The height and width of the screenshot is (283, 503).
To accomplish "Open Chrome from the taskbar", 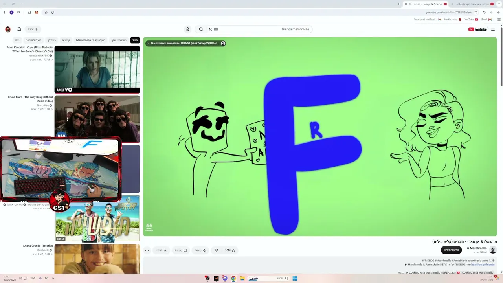I will [x=233, y=278].
